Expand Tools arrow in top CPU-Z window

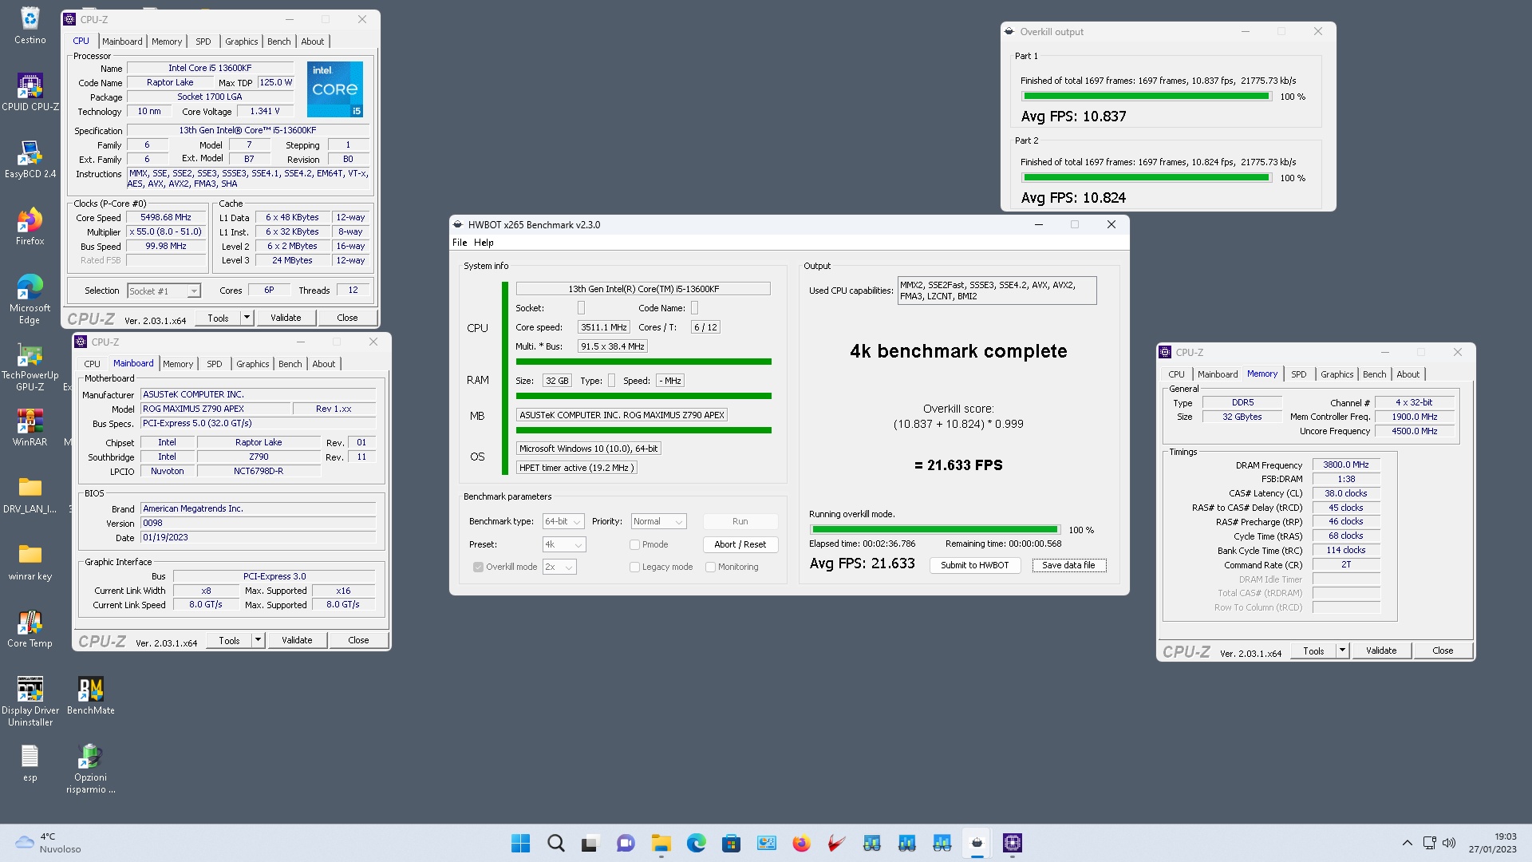point(247,318)
